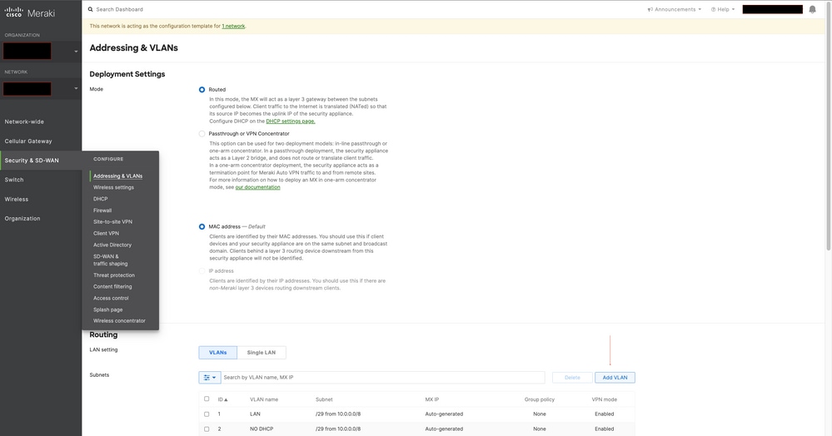This screenshot has height=436, width=832.
Task: Expand the Organization selector dropdown
Action: tap(76, 52)
